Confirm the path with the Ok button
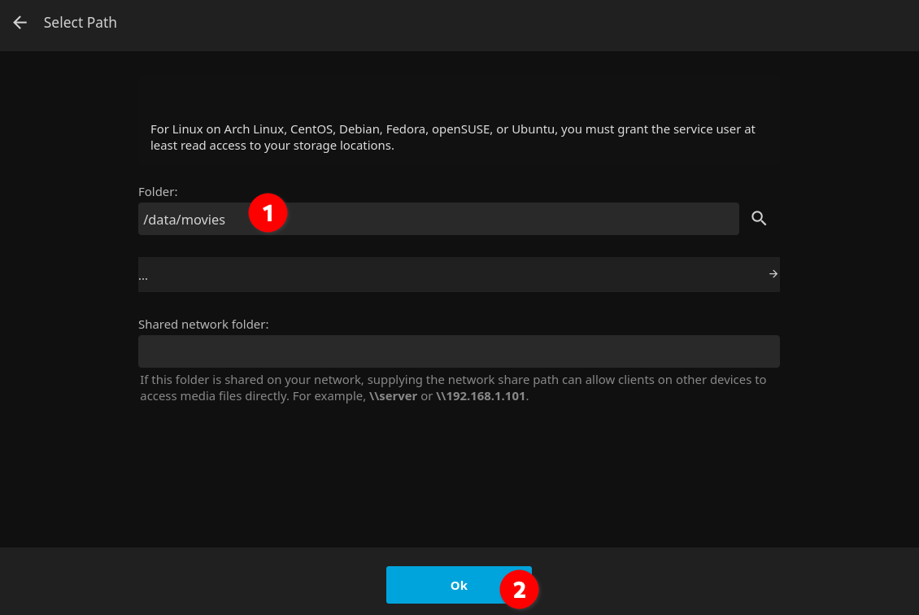The width and height of the screenshot is (919, 615). (x=459, y=585)
